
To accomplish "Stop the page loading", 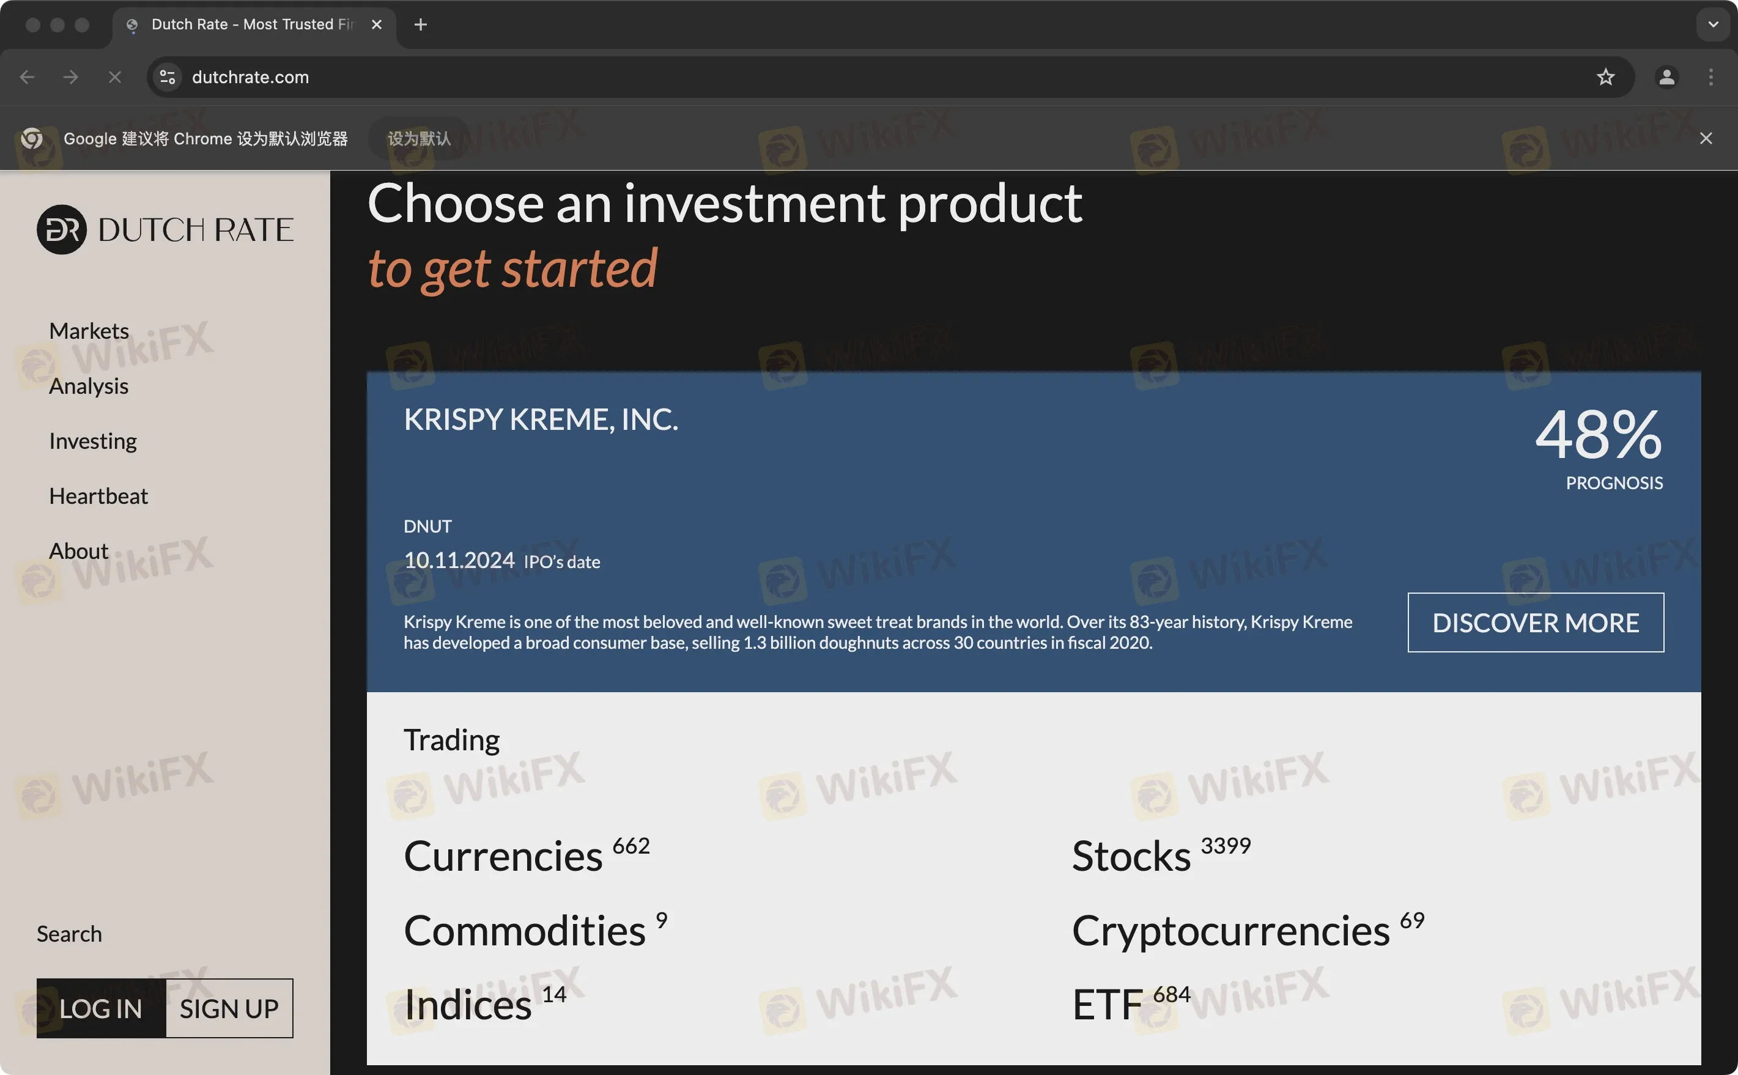I will coord(114,77).
